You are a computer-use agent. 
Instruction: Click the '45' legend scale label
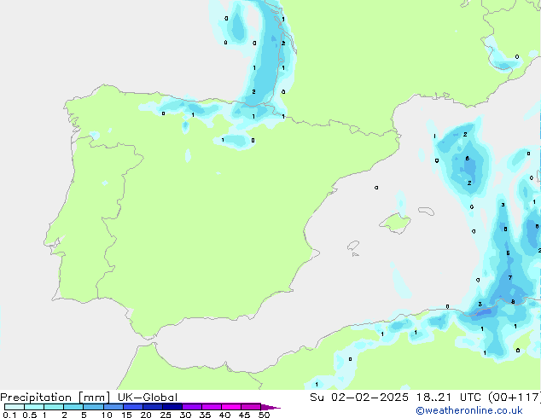point(244,415)
